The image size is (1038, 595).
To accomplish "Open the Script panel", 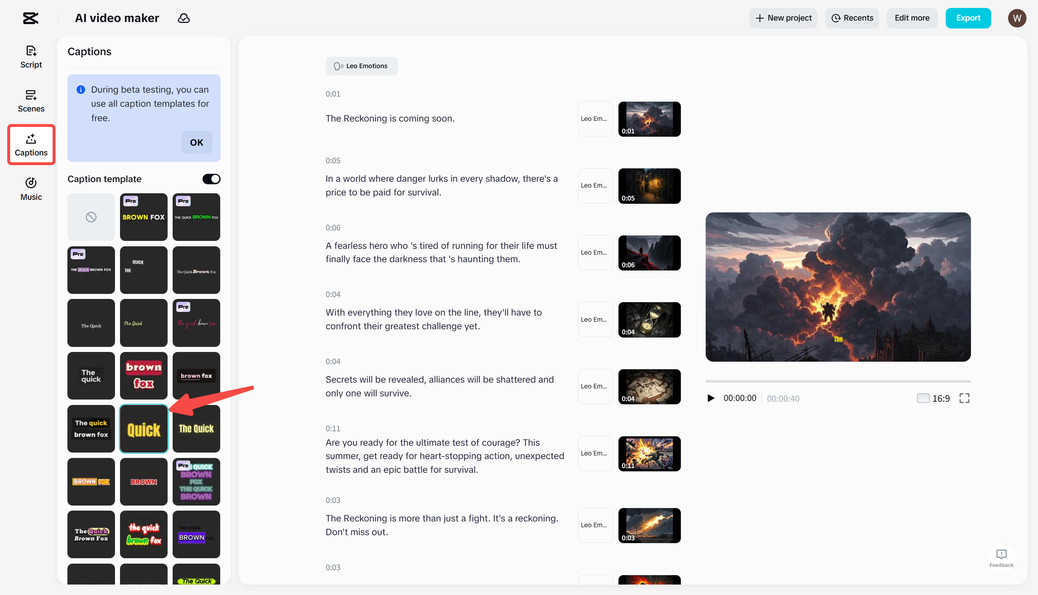I will [x=31, y=57].
